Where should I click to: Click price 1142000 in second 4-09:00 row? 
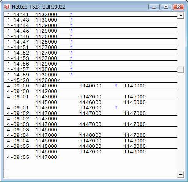(46, 91)
